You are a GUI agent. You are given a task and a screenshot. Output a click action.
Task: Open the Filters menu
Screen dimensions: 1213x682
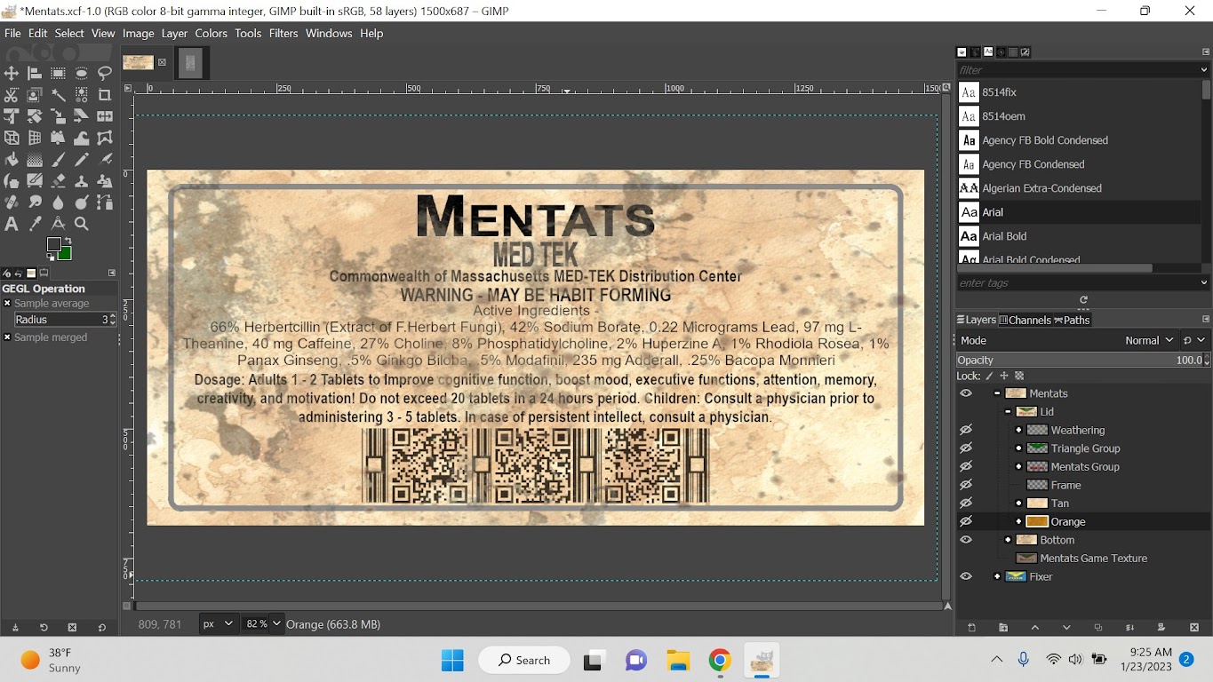(x=283, y=33)
